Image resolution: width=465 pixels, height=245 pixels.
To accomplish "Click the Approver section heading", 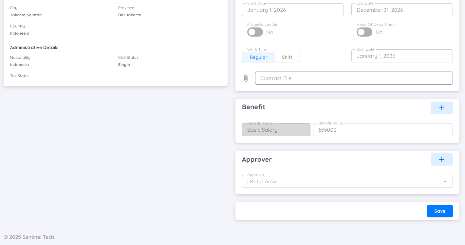I will [257, 159].
